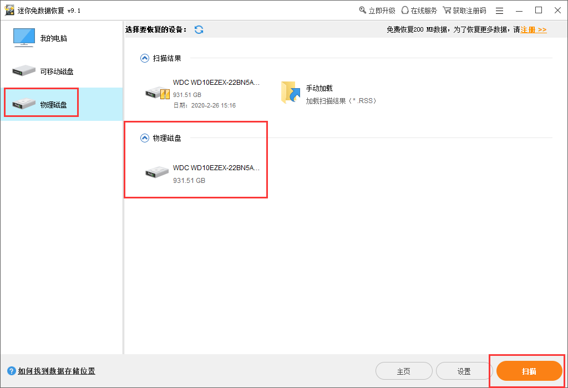Click the shopping cart icon

click(x=447, y=10)
